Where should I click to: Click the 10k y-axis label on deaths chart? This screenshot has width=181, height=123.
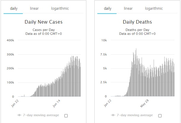(104, 40)
